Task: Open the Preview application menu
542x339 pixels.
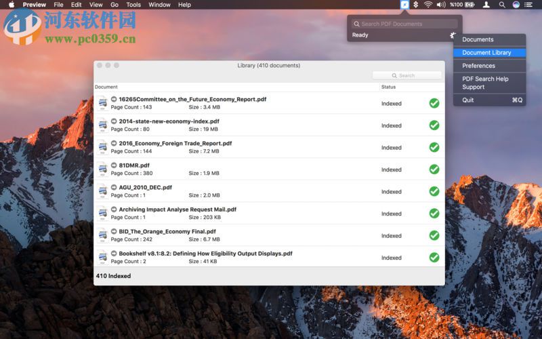Action: coord(35,5)
